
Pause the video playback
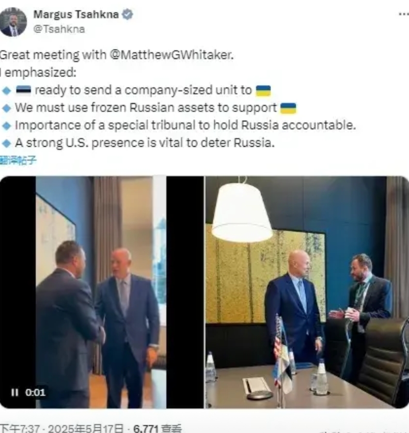14,392
